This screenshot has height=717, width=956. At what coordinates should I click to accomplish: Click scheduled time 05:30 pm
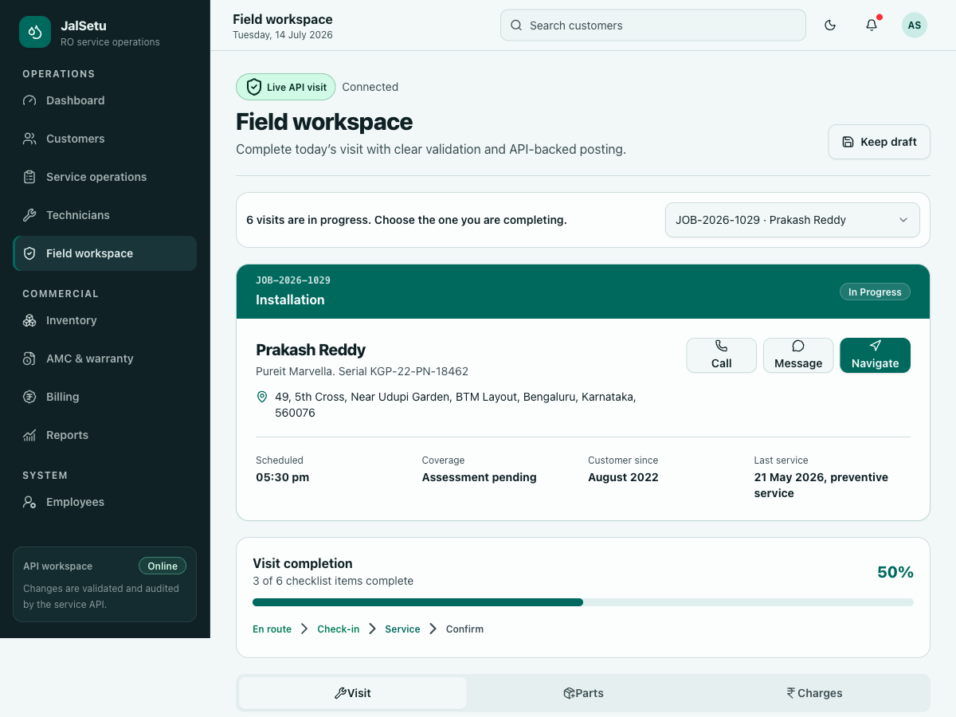point(282,477)
